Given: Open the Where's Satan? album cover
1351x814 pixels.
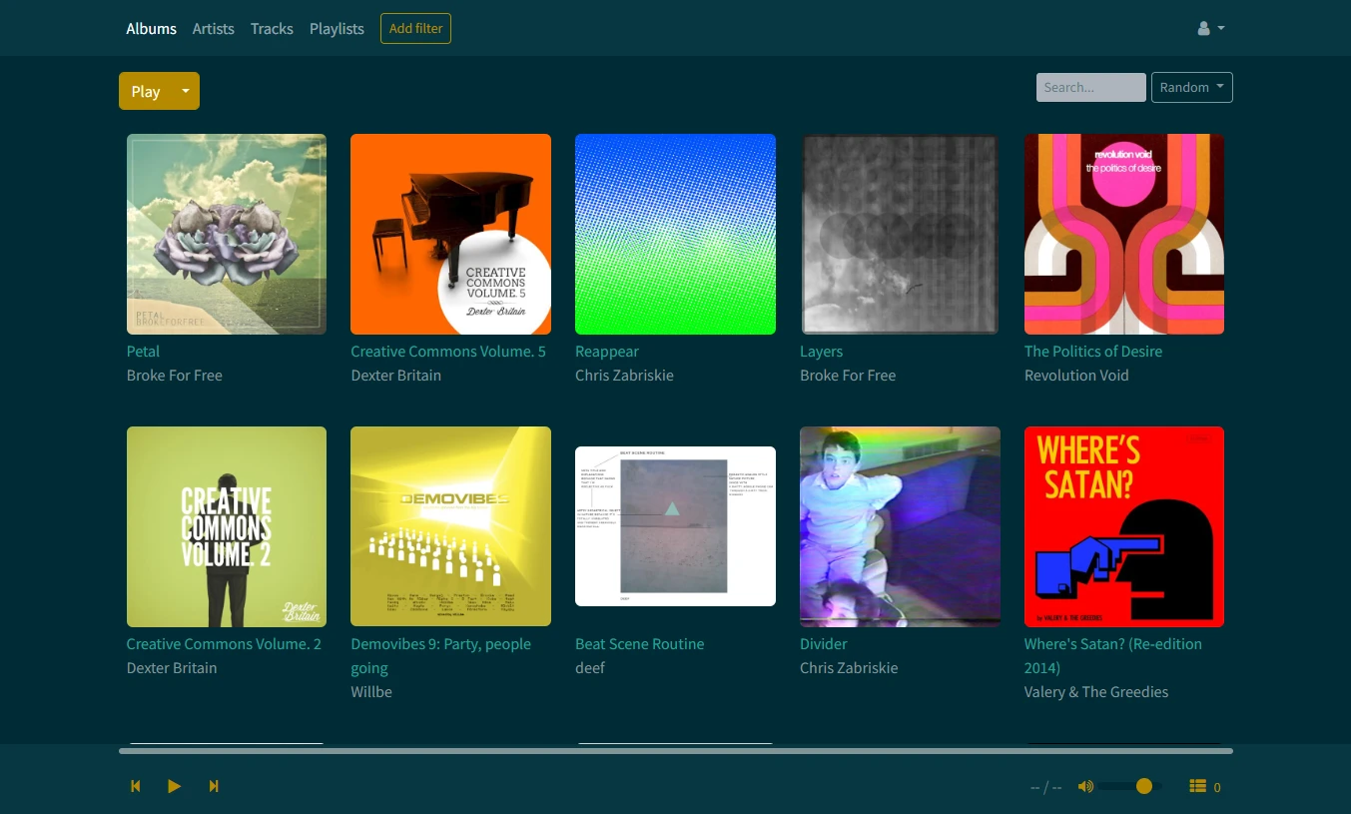Looking at the screenshot, I should [x=1124, y=526].
